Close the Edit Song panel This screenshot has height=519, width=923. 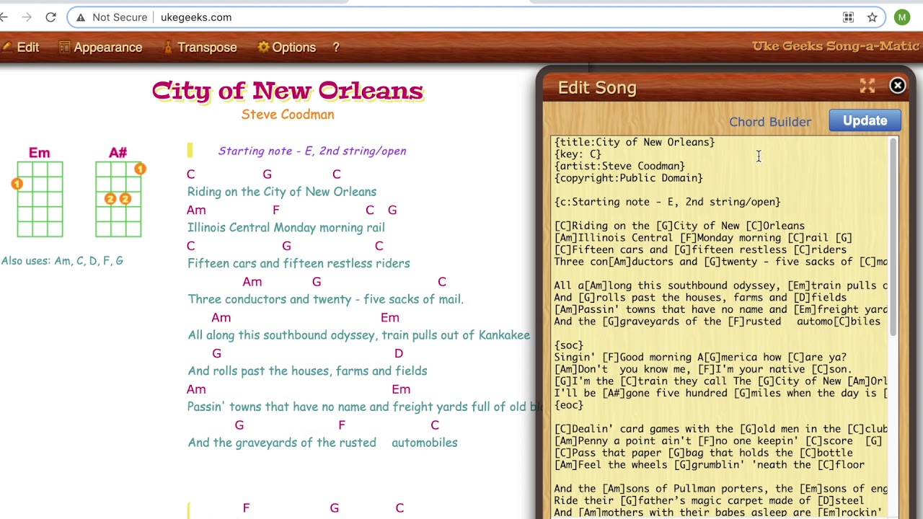(898, 86)
